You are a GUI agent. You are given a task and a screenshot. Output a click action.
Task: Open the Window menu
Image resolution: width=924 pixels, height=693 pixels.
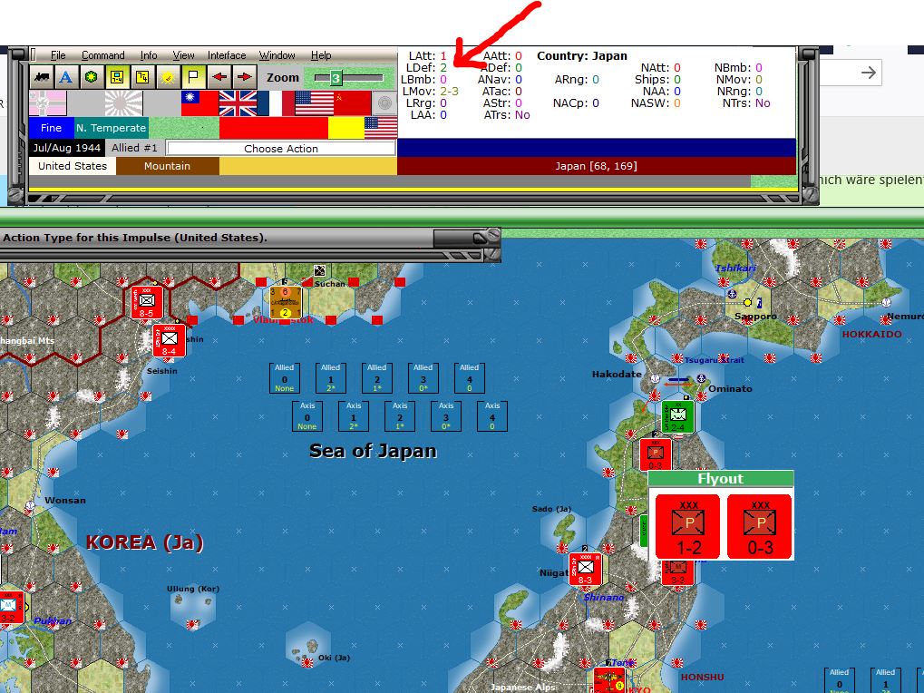pos(277,55)
